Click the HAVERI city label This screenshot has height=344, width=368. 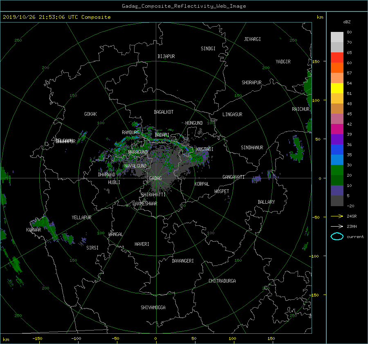coord(142,245)
